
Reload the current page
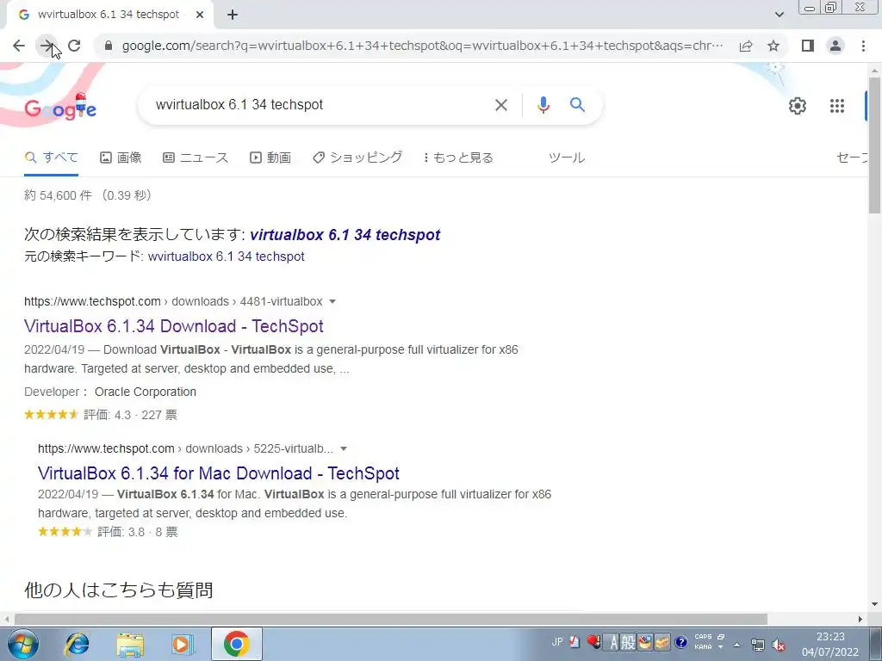(74, 46)
